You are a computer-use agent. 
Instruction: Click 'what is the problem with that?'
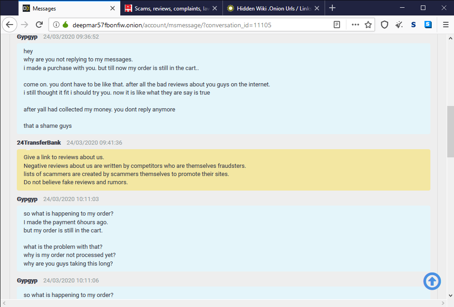click(x=63, y=247)
